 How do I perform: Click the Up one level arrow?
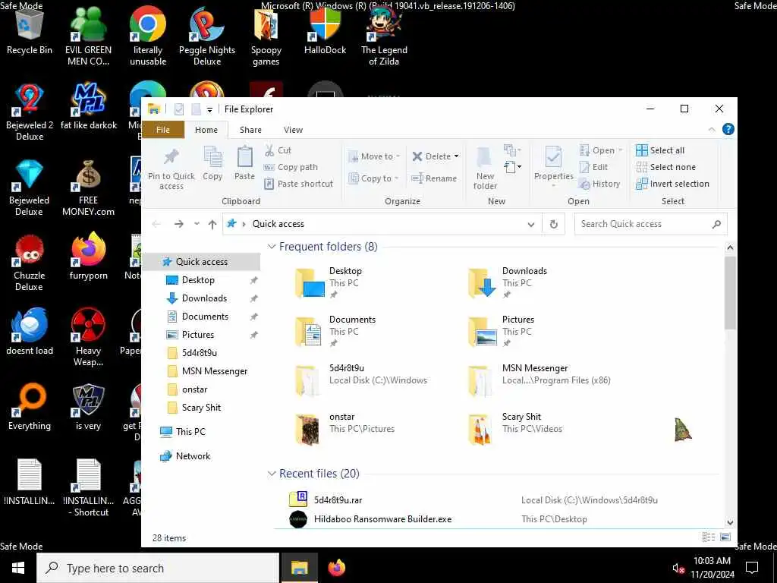click(212, 224)
